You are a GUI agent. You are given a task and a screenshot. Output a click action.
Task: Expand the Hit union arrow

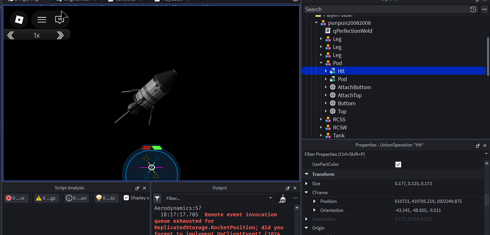point(326,71)
